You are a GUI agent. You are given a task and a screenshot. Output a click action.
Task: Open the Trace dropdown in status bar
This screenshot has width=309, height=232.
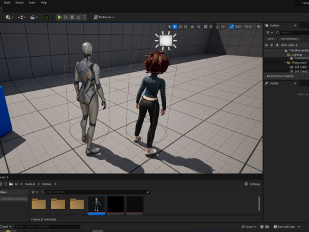248,227
